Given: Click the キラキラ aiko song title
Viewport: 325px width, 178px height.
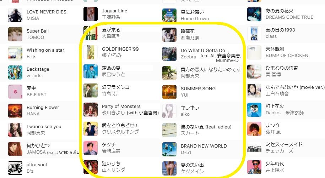Looking at the screenshot, I should click(190, 108).
